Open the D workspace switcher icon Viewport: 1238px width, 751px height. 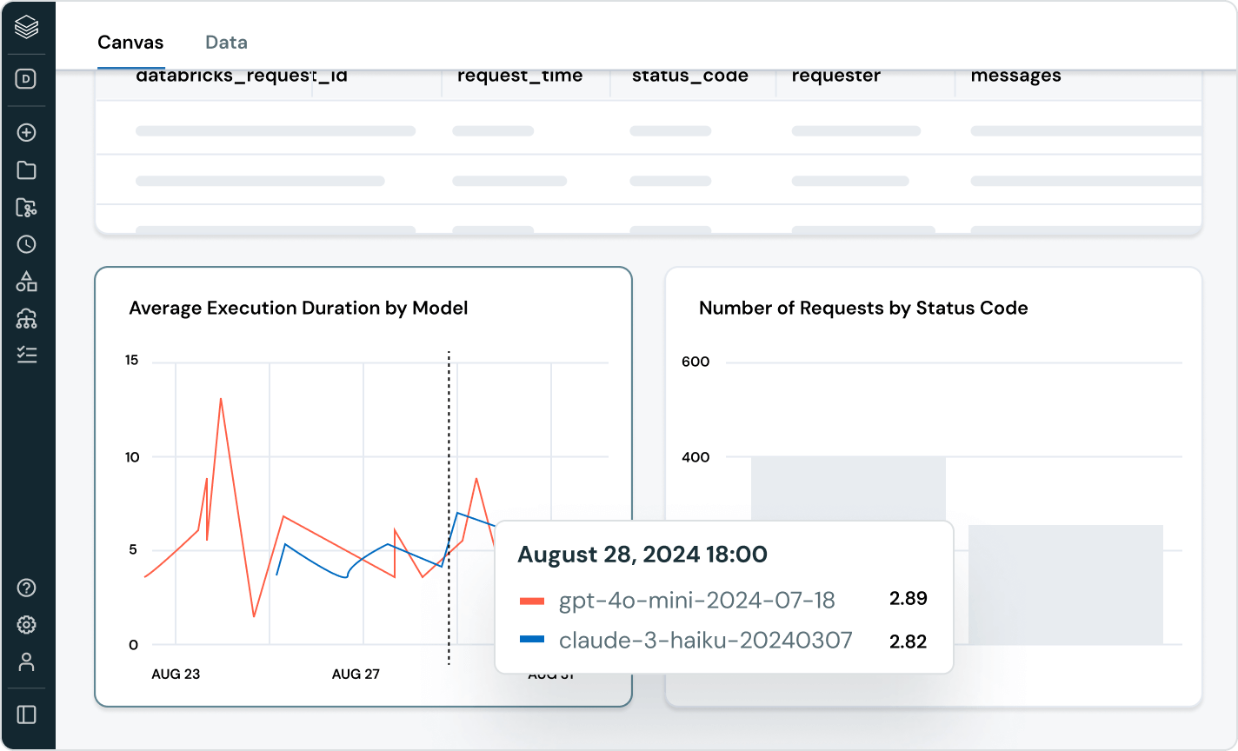click(x=27, y=79)
